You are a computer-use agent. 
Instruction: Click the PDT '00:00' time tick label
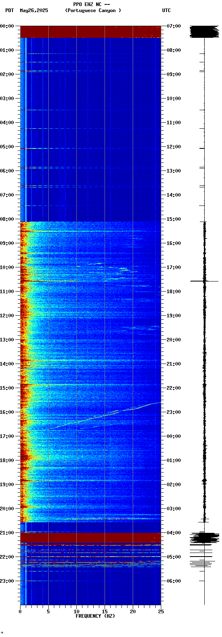7,26
